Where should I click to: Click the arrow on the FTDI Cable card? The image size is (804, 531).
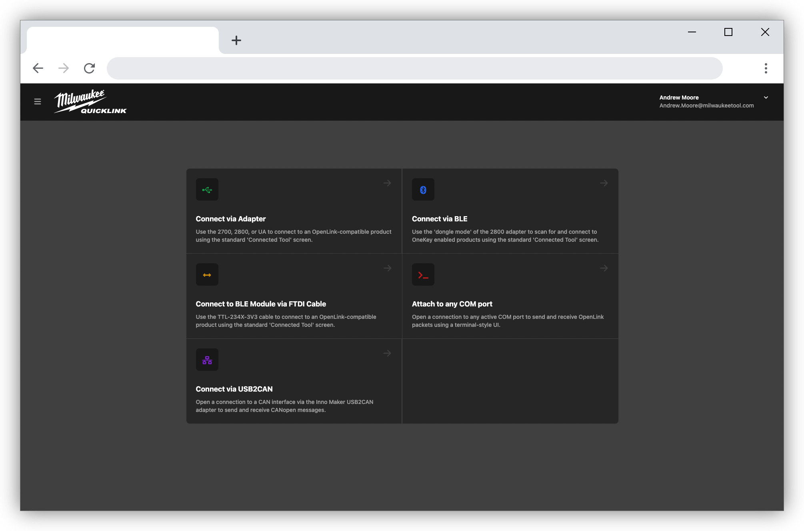pyautogui.click(x=387, y=268)
